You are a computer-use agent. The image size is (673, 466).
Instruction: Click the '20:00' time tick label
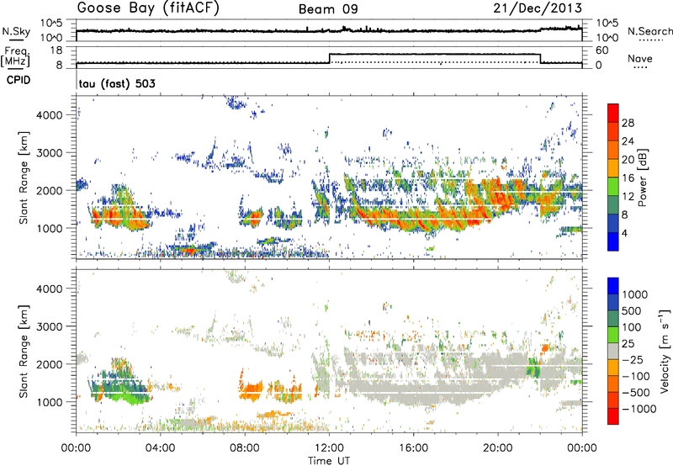click(497, 448)
